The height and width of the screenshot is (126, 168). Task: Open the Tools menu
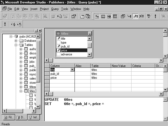[65, 9]
